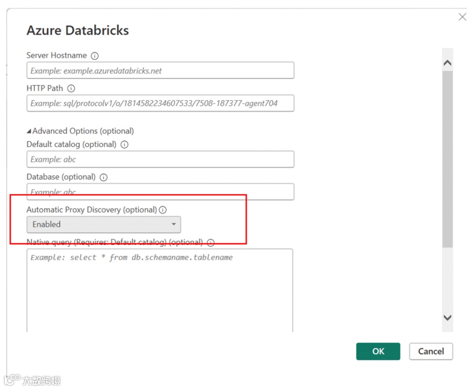Click the Automatic Proxy Discovery info icon
Image resolution: width=467 pixels, height=389 pixels.
pyautogui.click(x=163, y=210)
